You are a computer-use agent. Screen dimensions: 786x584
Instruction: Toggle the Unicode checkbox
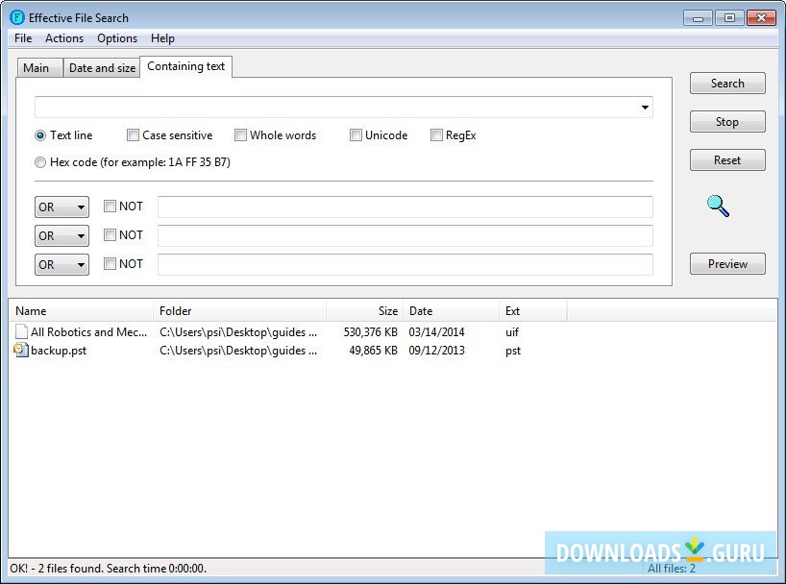[356, 134]
